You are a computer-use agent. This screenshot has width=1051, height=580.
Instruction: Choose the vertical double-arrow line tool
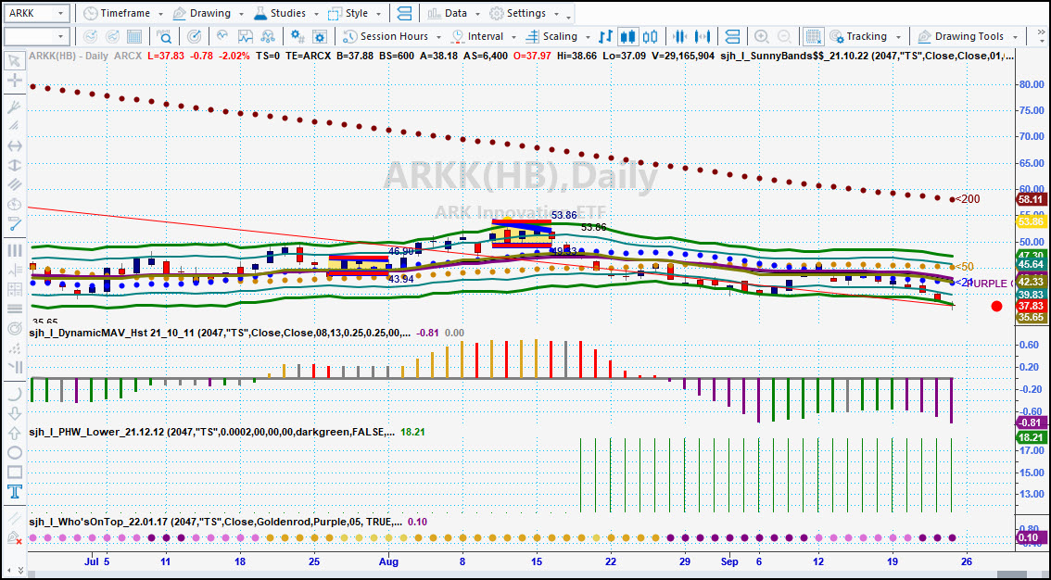click(x=14, y=165)
